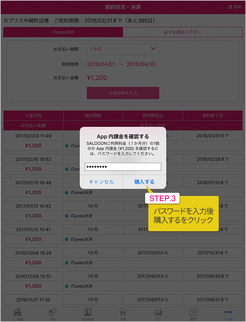246x322 pixels.
Task: Open the レジ画面 register icon
Action: [x=17, y=312]
